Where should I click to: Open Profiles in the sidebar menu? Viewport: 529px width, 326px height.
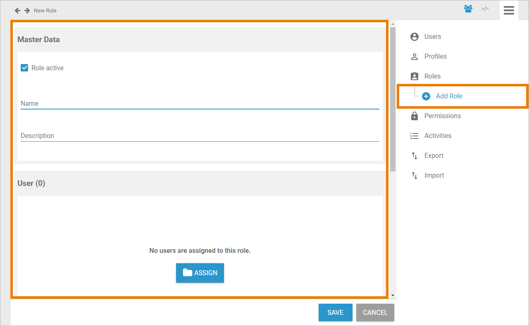click(435, 57)
